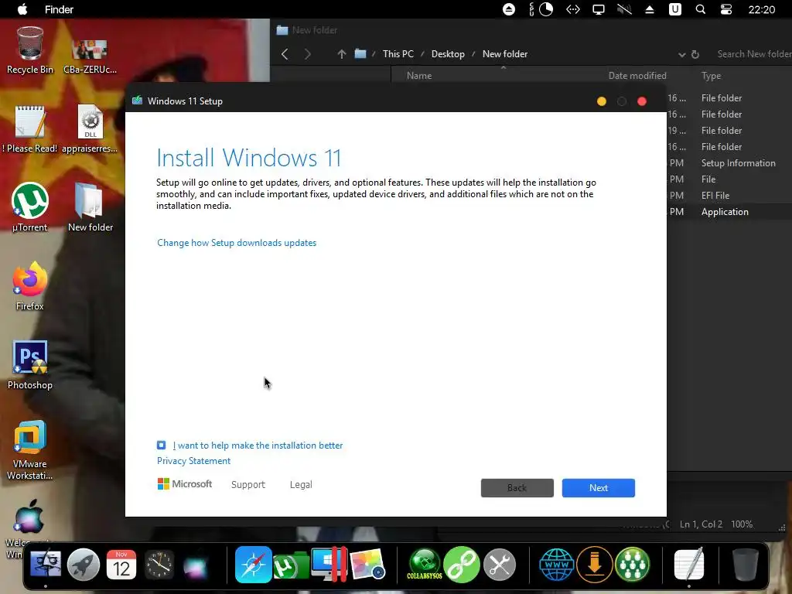Open Spotlight search magnifier in menu bar
Screen dimensions: 792x594
click(x=701, y=9)
